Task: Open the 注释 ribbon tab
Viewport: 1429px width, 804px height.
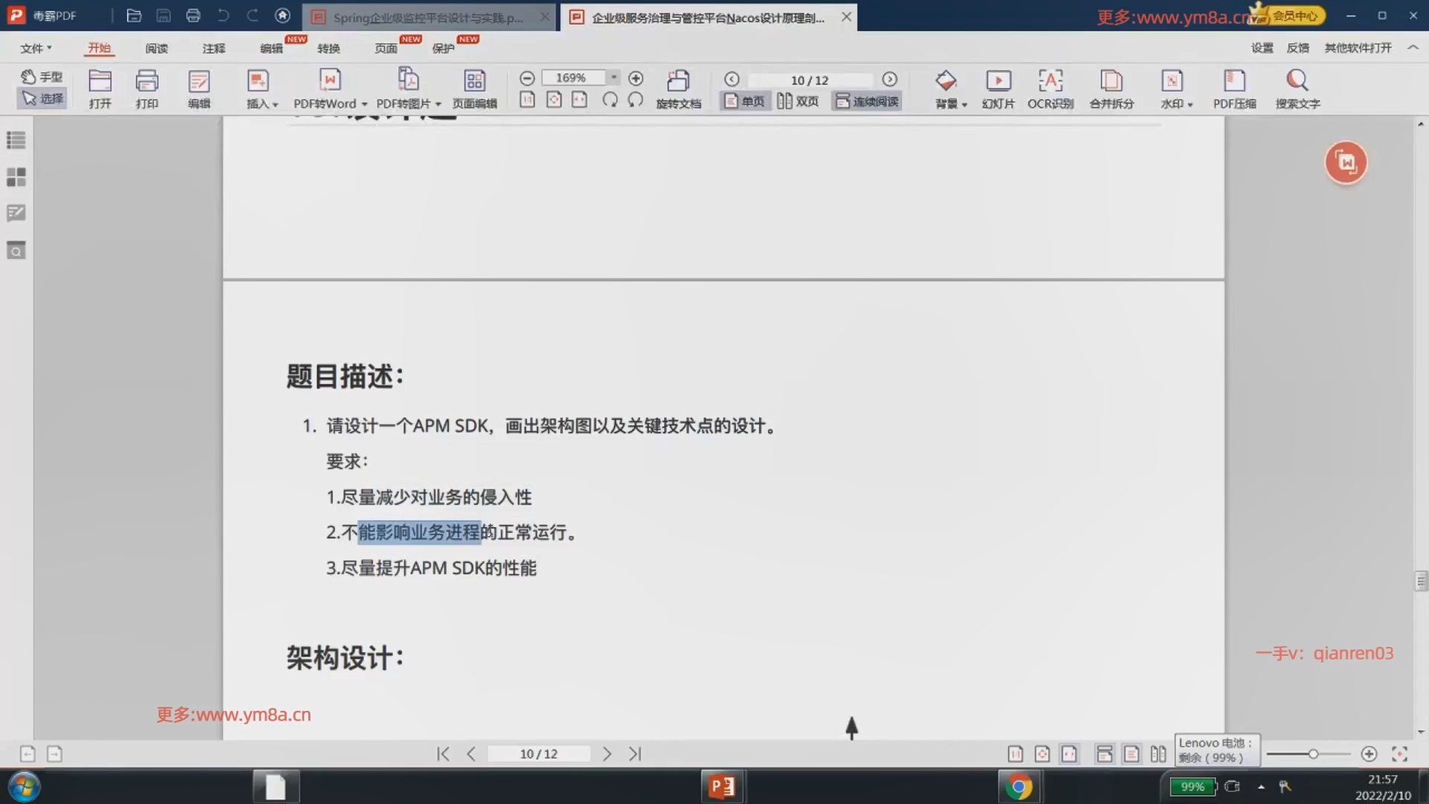Action: (x=214, y=48)
